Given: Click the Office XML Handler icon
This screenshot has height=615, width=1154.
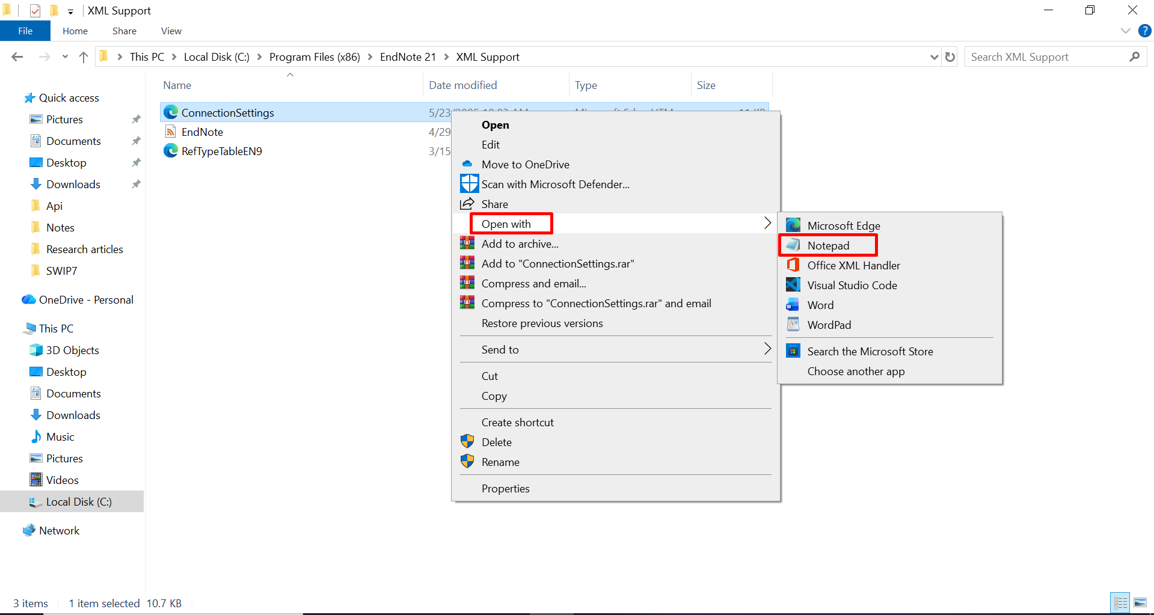Looking at the screenshot, I should (793, 265).
